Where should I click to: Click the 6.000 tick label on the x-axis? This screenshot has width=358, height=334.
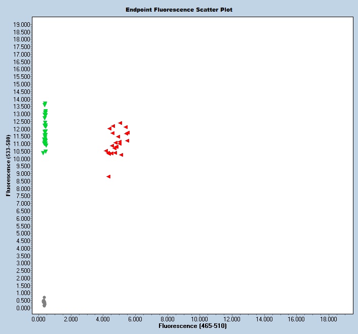pyautogui.click(x=135, y=319)
